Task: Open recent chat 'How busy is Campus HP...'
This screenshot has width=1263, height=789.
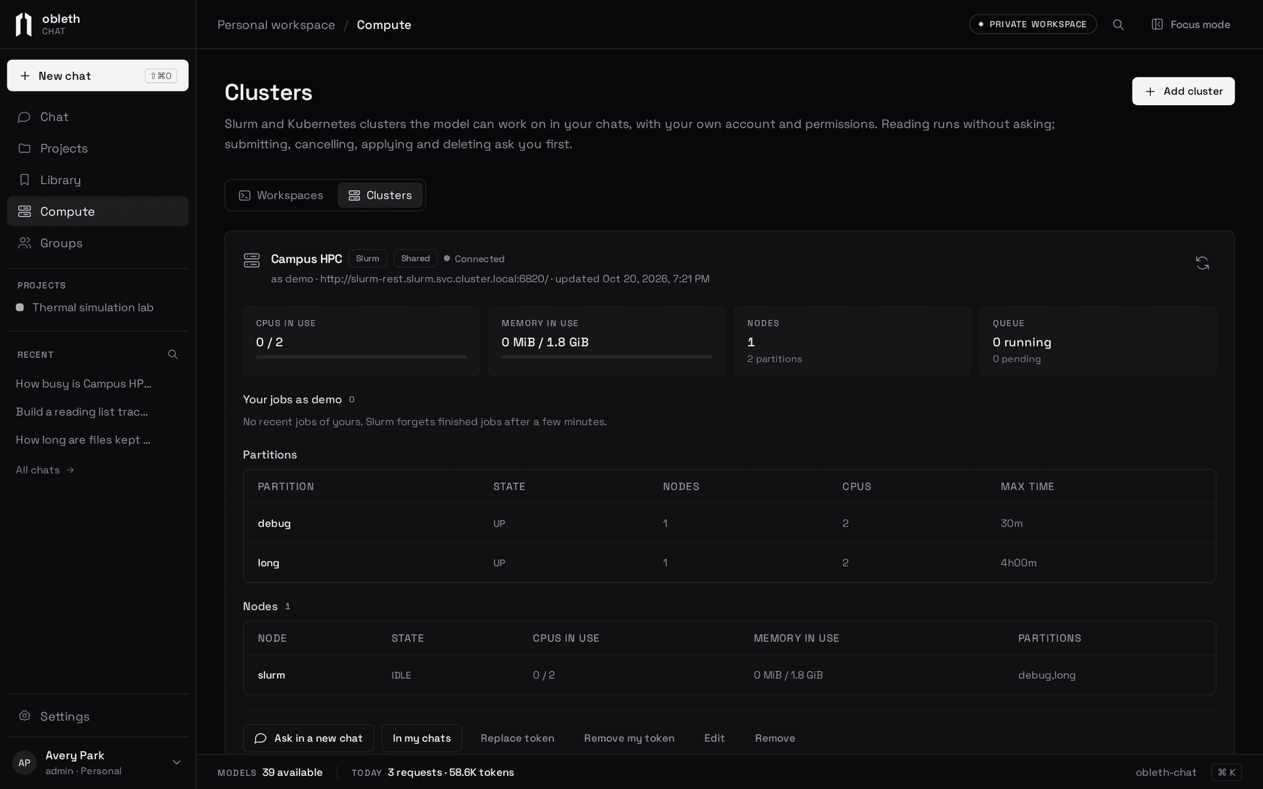Action: coord(84,384)
